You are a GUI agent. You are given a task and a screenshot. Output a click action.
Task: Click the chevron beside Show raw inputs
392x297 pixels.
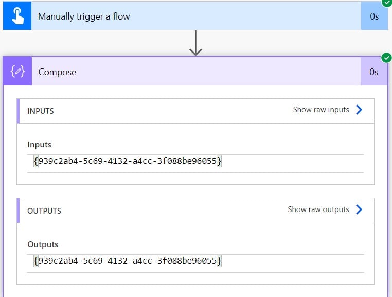(x=359, y=110)
